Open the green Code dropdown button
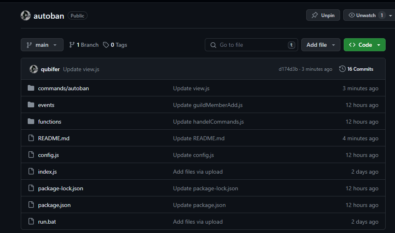The width and height of the screenshot is (395, 233). 364,45
